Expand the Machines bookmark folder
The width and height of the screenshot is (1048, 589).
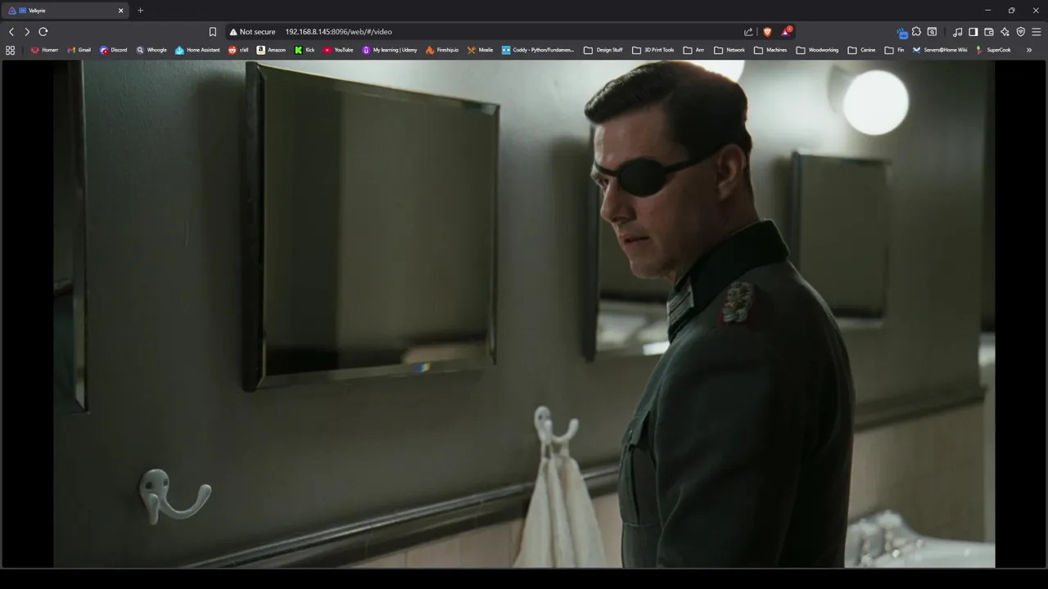(770, 50)
